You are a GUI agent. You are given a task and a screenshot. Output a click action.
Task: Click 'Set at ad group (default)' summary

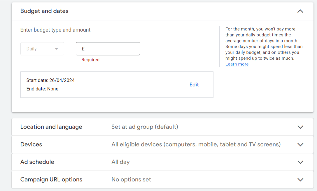pos(145,127)
